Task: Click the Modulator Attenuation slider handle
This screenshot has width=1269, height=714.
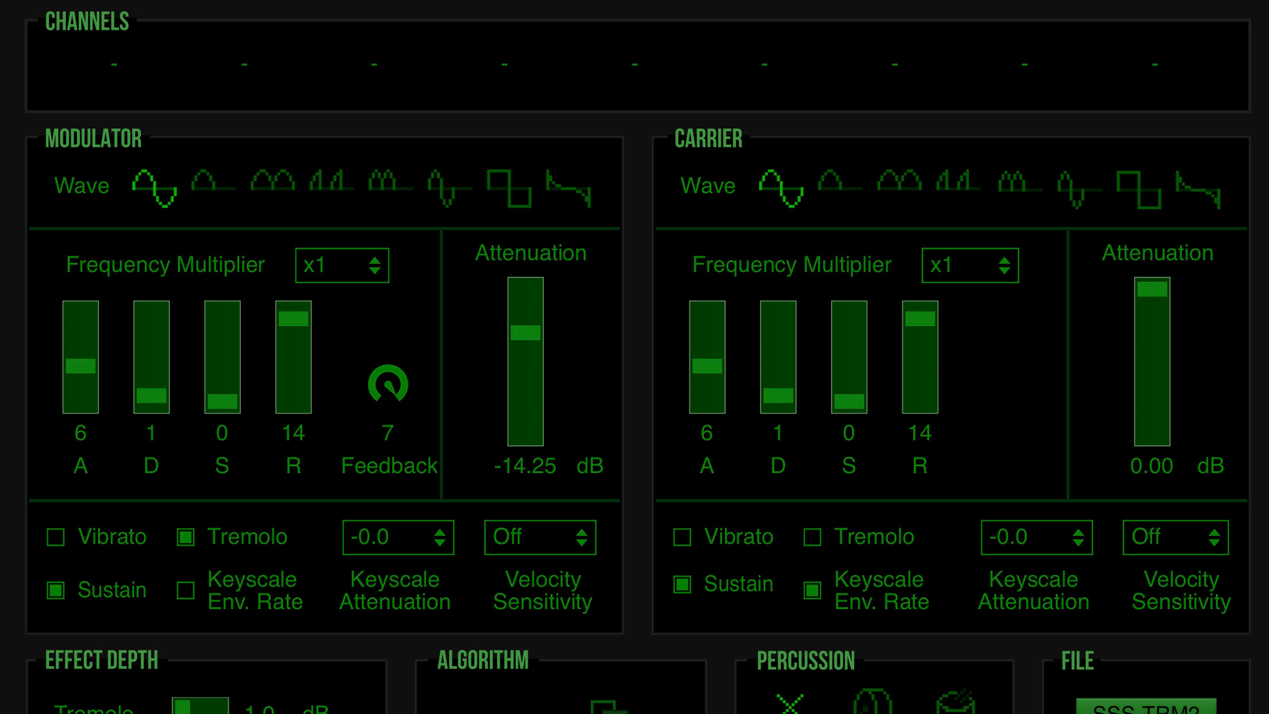Action: tap(525, 333)
